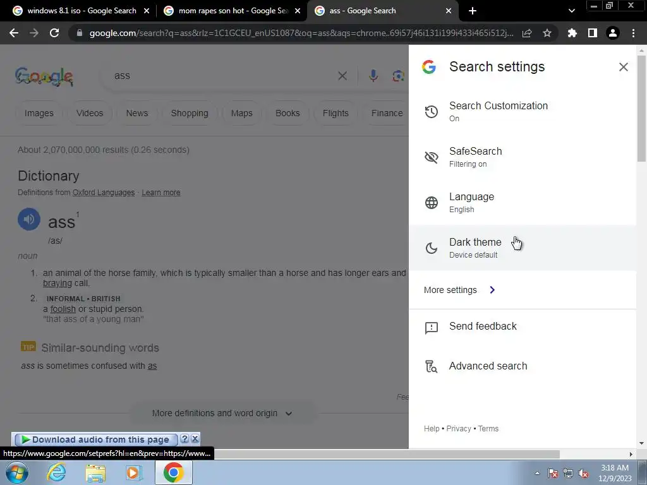Open the Dark theme setting

(x=523, y=248)
